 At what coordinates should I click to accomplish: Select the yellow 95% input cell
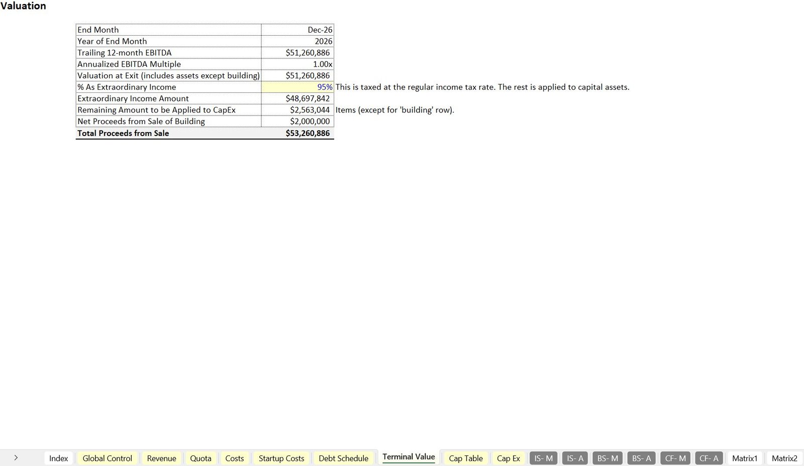[x=297, y=87]
